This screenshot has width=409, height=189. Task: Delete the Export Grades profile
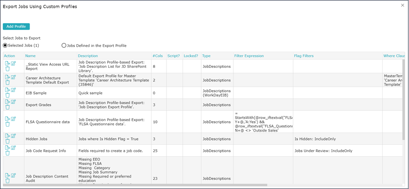tap(7, 107)
